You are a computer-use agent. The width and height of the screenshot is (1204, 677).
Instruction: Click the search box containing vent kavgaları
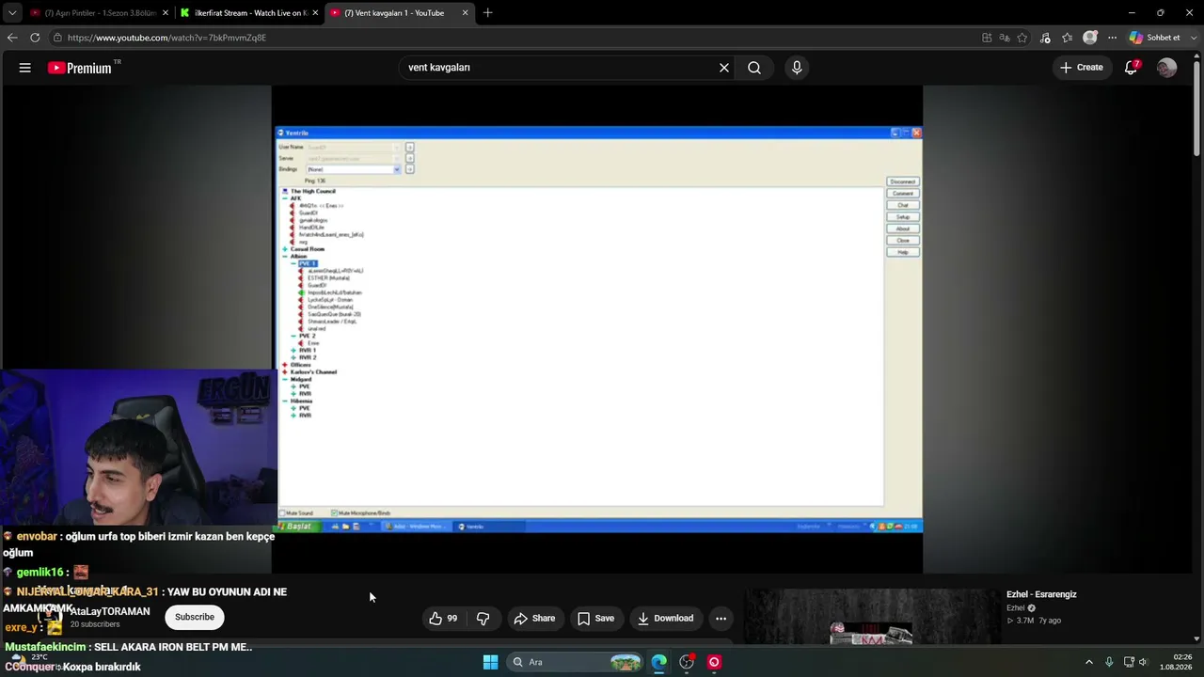(x=560, y=68)
